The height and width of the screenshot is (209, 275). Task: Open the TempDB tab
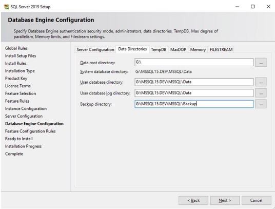click(x=159, y=50)
